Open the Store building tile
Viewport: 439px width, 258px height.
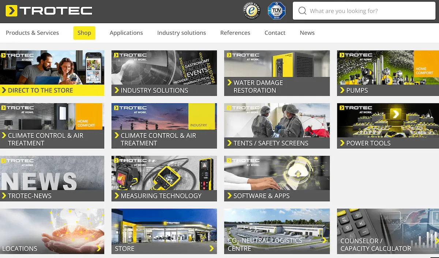pos(164,231)
